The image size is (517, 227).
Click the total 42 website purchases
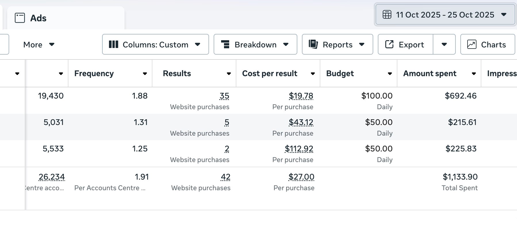click(x=225, y=177)
